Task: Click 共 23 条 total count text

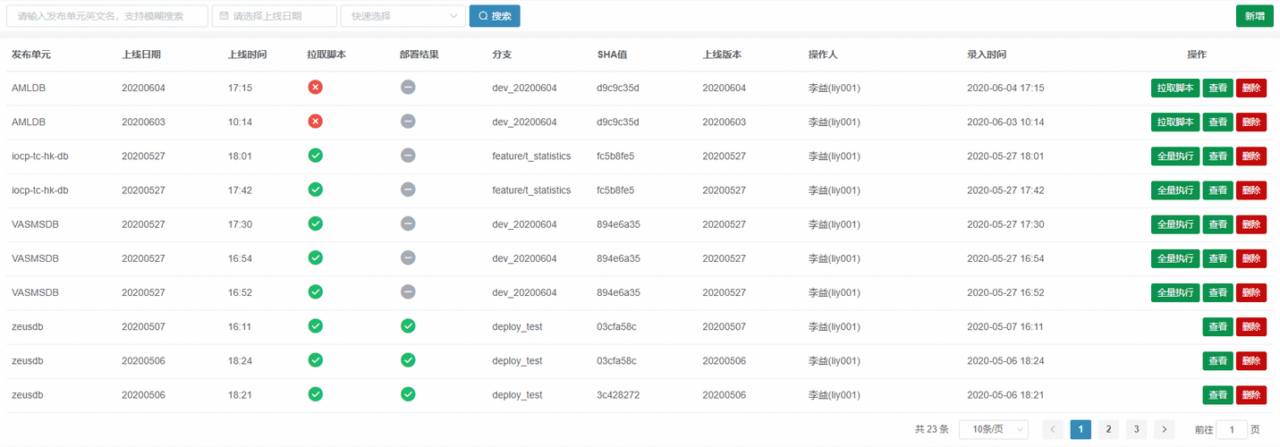Action: click(x=932, y=429)
